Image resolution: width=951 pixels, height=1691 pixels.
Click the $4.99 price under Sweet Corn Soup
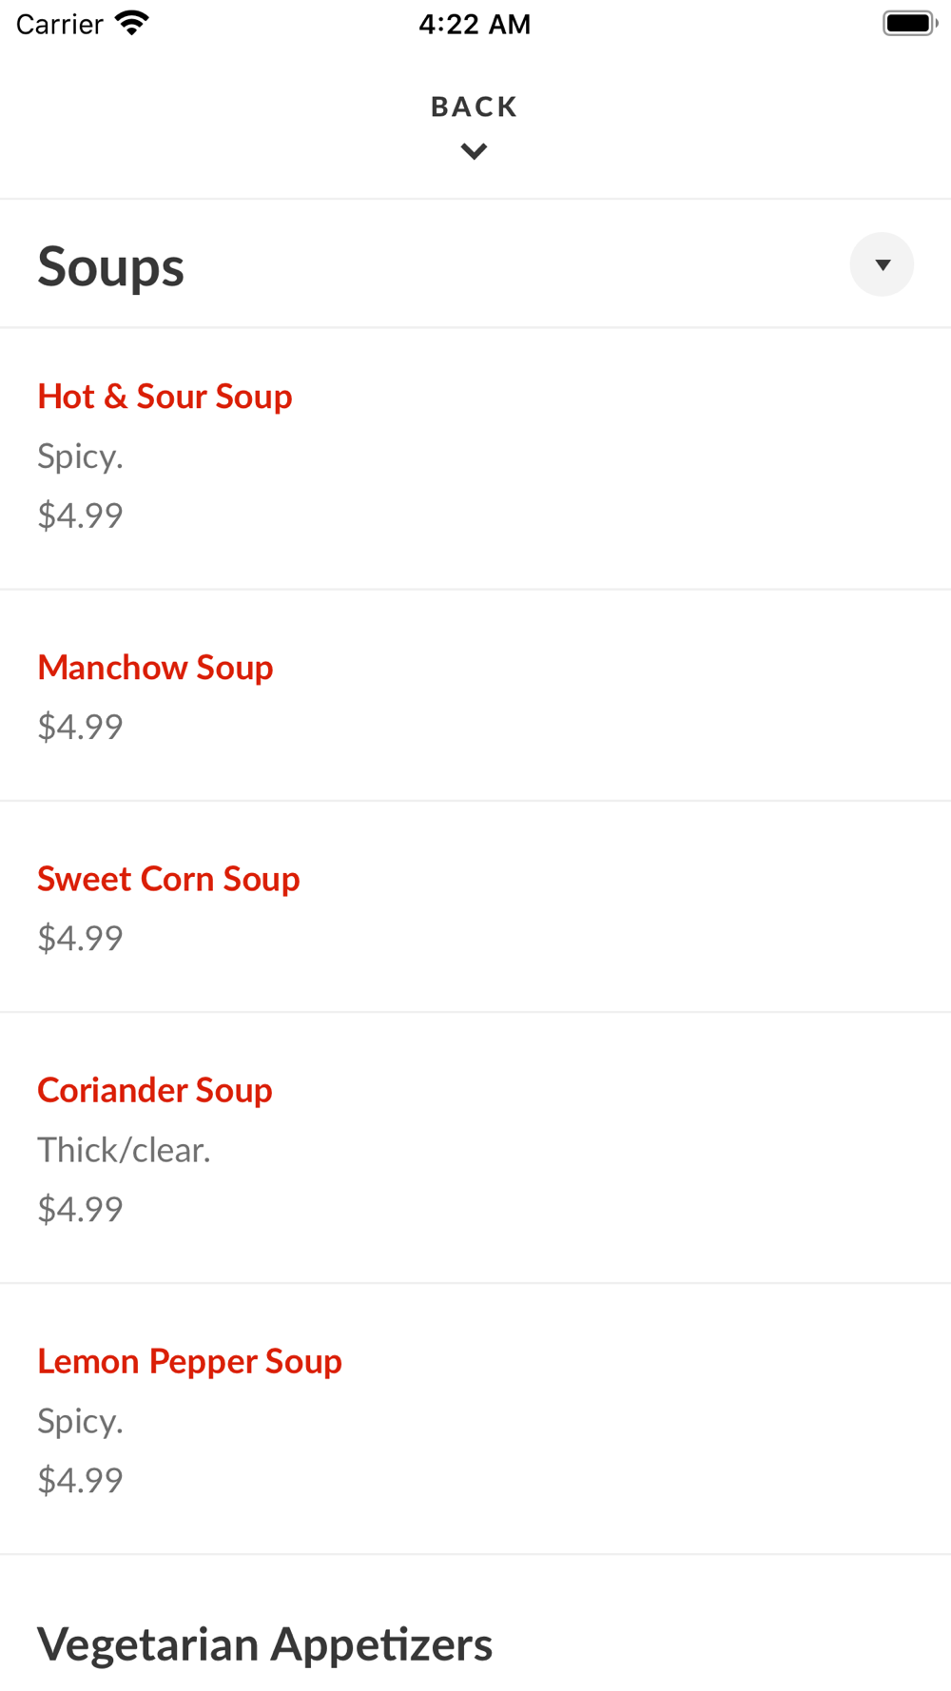click(x=80, y=938)
